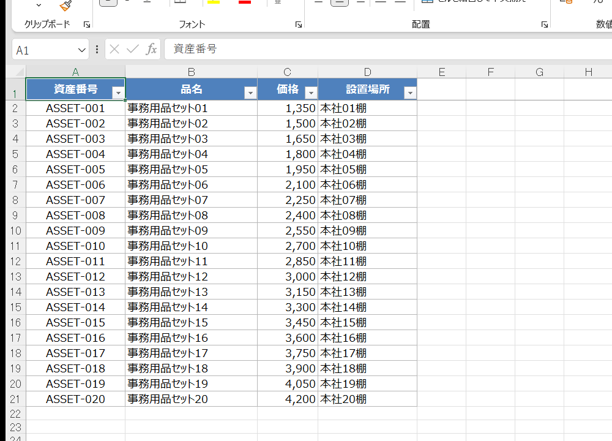This screenshot has width=612, height=441.
Task: Select cell 本社15棚
Action: (368, 323)
